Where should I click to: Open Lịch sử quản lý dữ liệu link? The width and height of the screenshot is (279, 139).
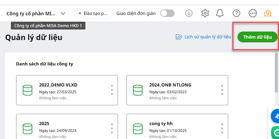203,37
